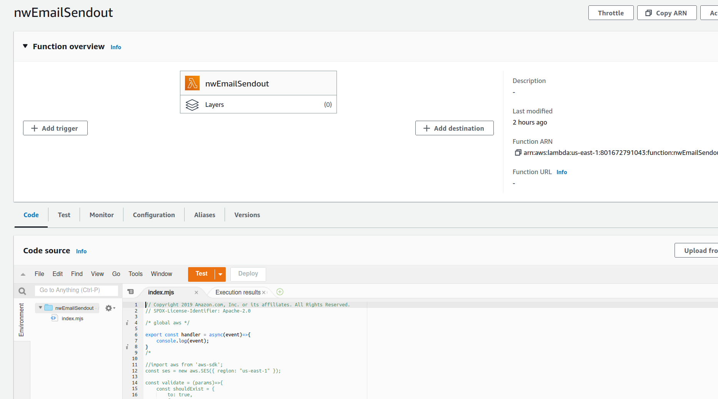Click the Copy ARN button
Image resolution: width=718 pixels, height=399 pixels.
click(666, 13)
